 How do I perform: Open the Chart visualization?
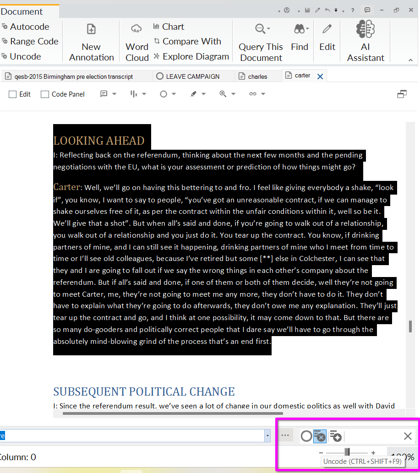pos(169,27)
